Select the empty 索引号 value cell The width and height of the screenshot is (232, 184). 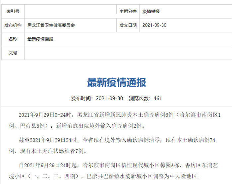point(70,11)
